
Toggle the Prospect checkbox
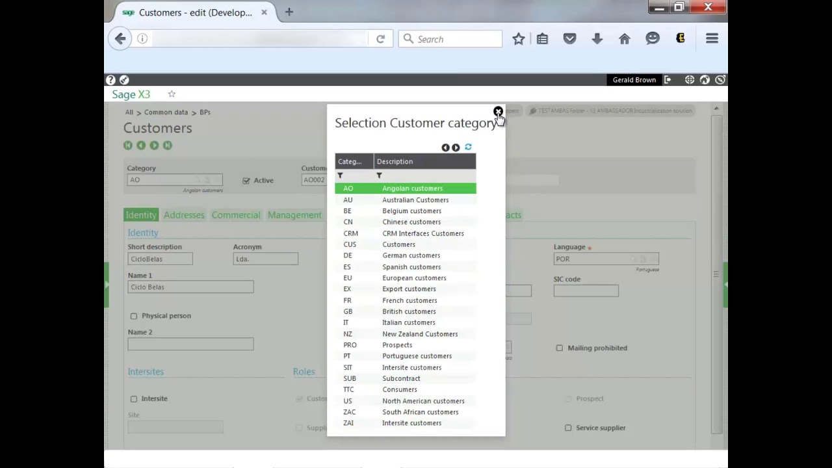[x=568, y=398]
